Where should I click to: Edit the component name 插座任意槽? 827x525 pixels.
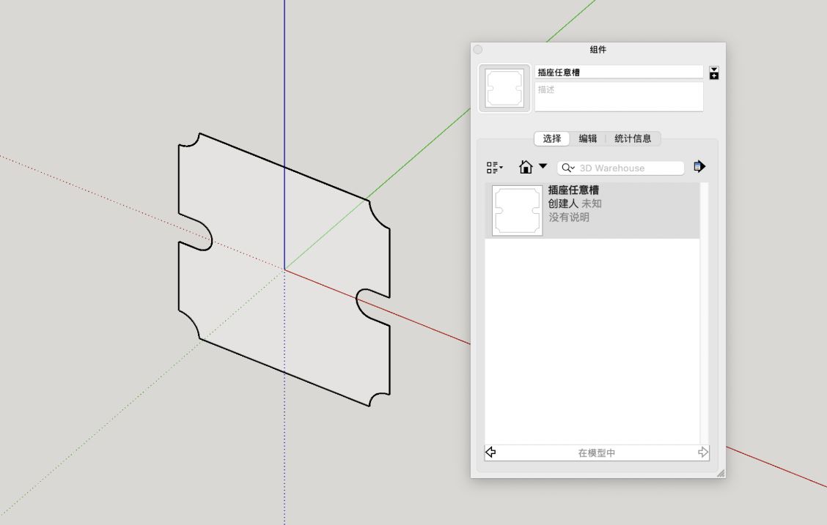click(x=618, y=71)
